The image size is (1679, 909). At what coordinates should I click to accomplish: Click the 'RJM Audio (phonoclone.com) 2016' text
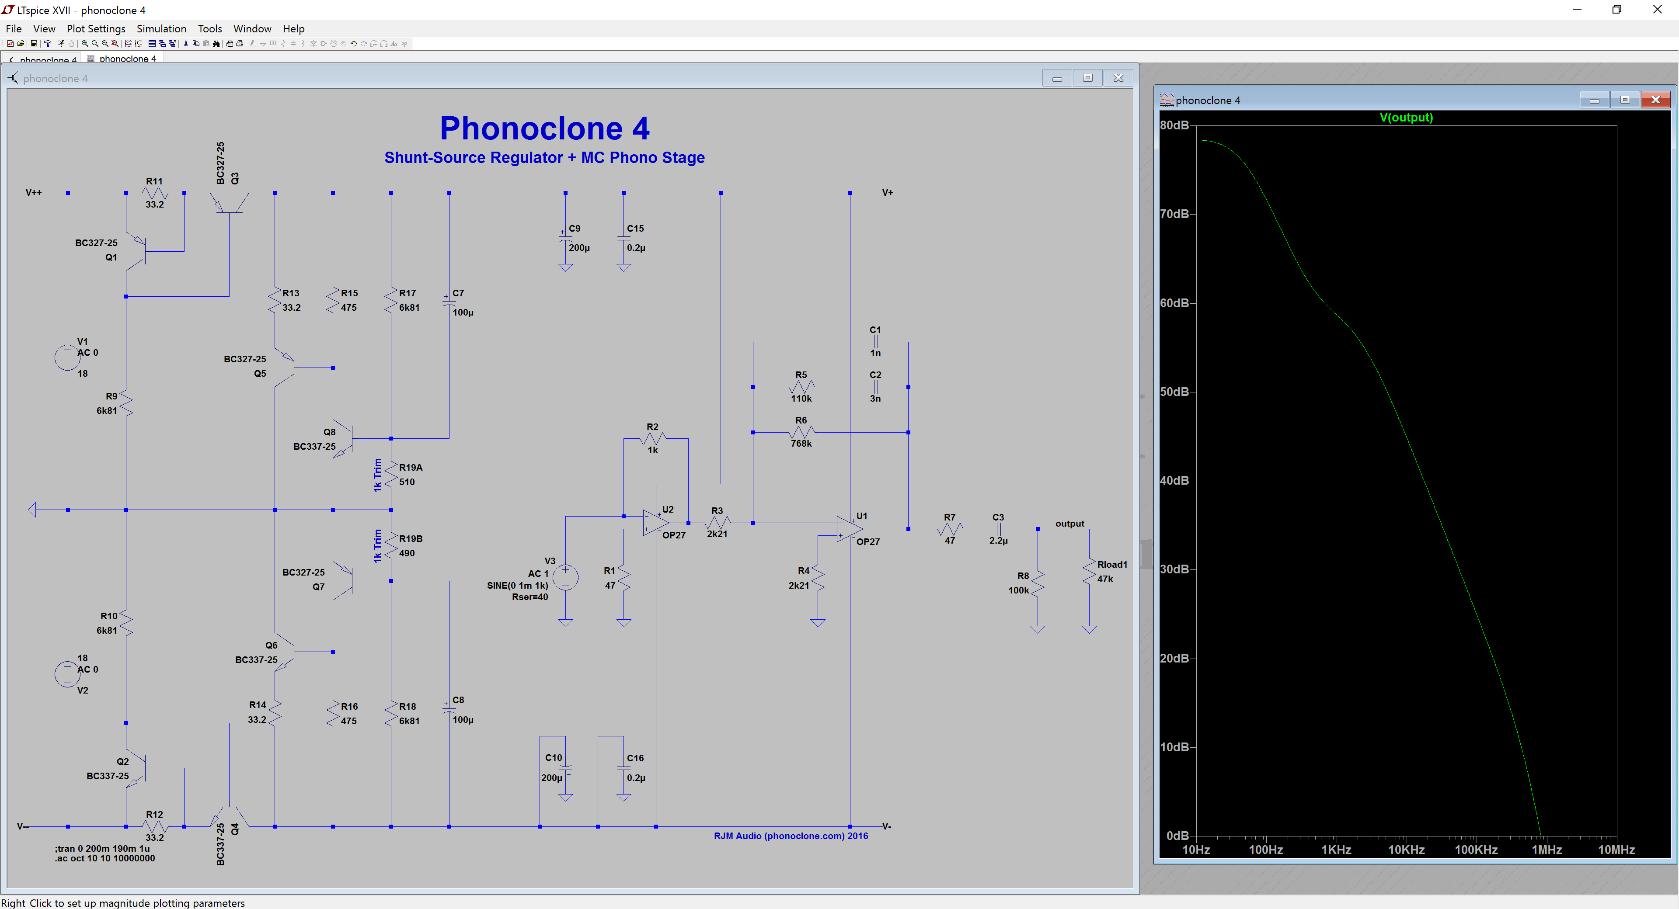pos(791,836)
